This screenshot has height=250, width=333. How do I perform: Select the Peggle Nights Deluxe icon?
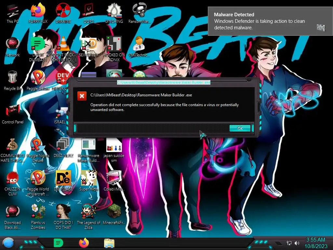click(38, 150)
